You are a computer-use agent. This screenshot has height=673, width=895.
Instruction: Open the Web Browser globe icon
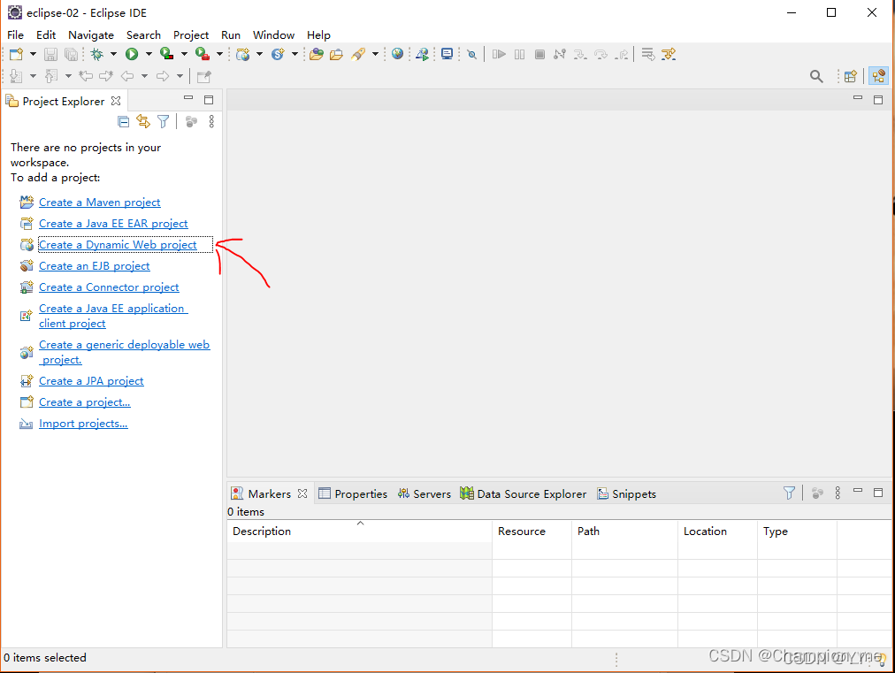click(397, 54)
